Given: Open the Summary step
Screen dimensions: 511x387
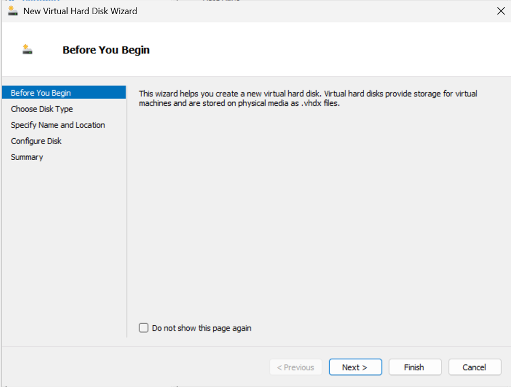Looking at the screenshot, I should [x=27, y=157].
